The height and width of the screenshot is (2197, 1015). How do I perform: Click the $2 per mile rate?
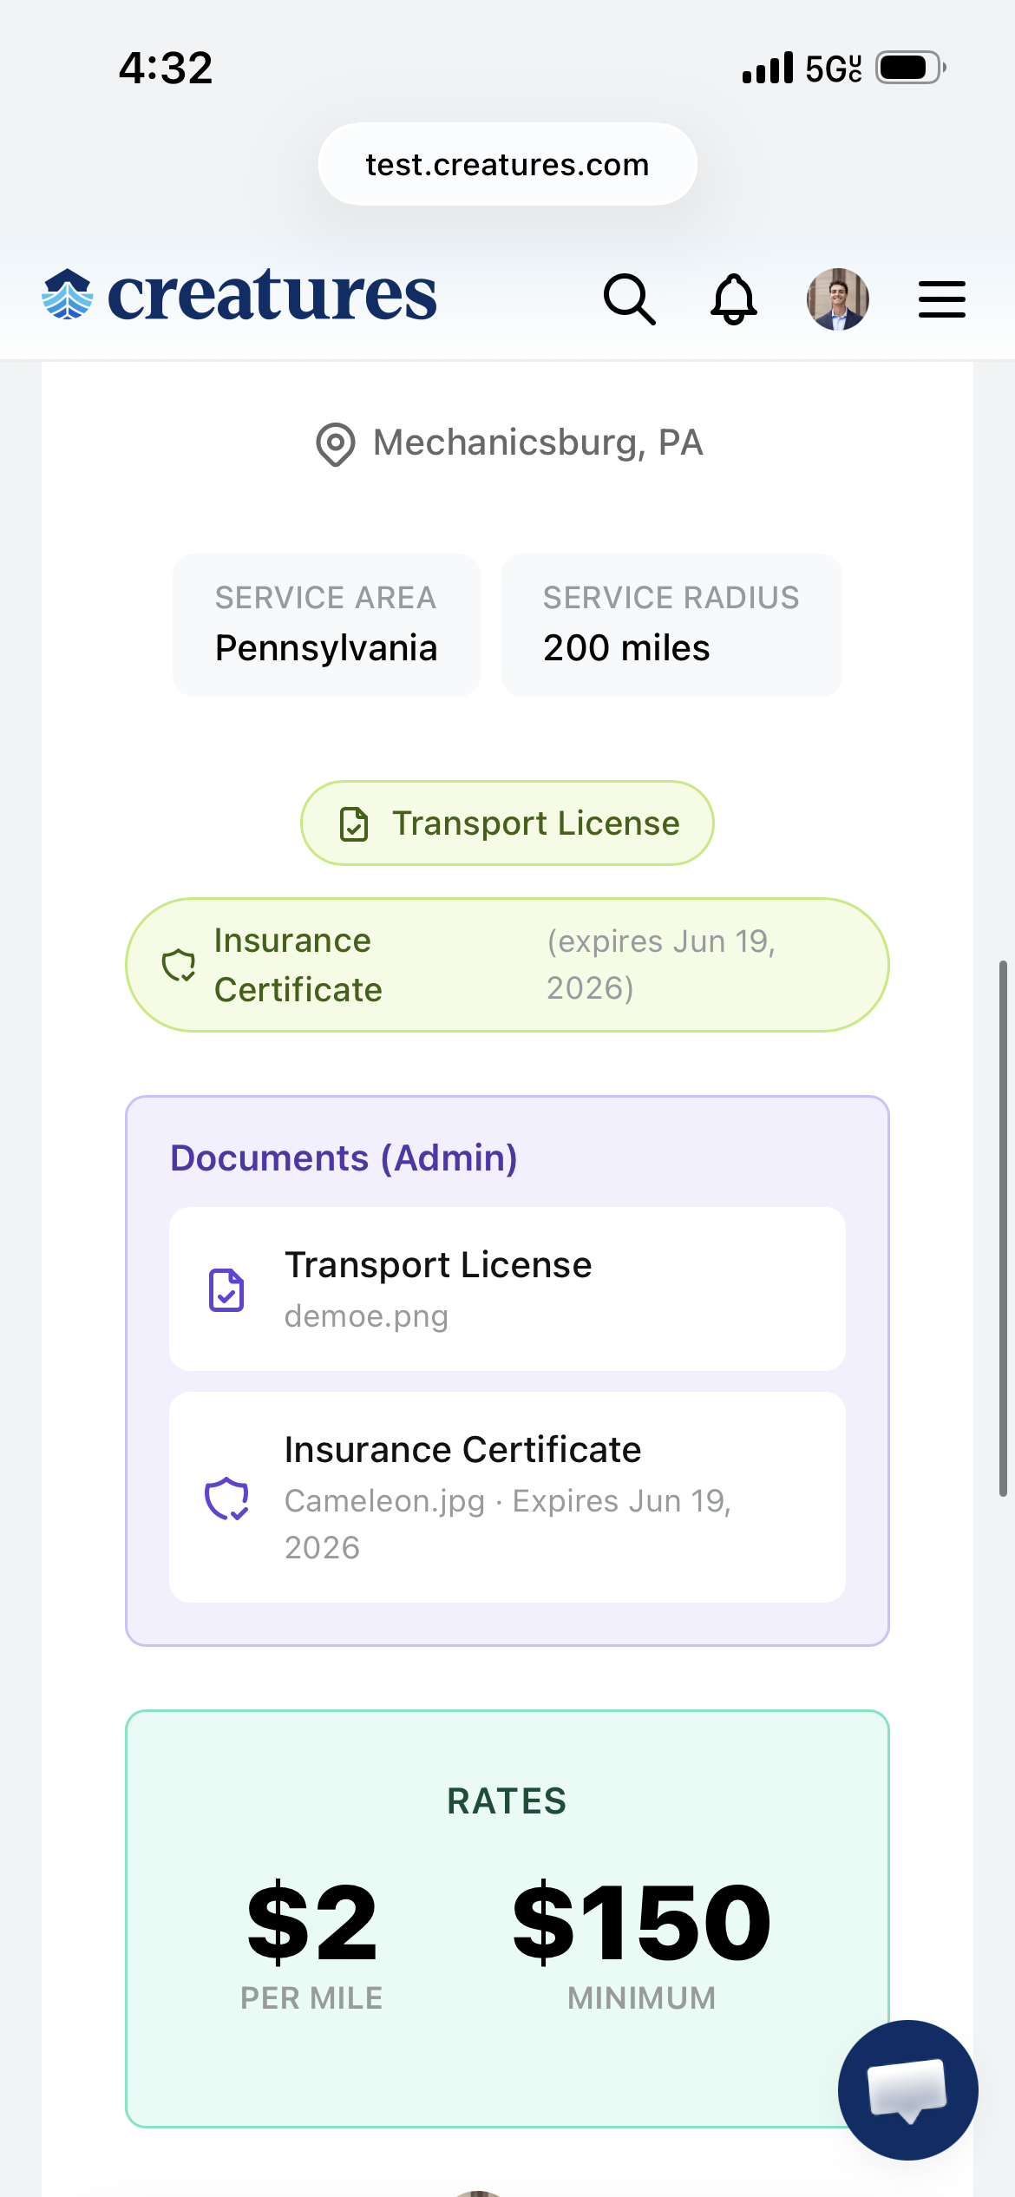pyautogui.click(x=311, y=1942)
